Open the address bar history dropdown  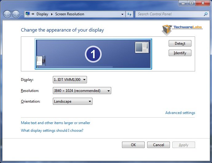pos(122,14)
